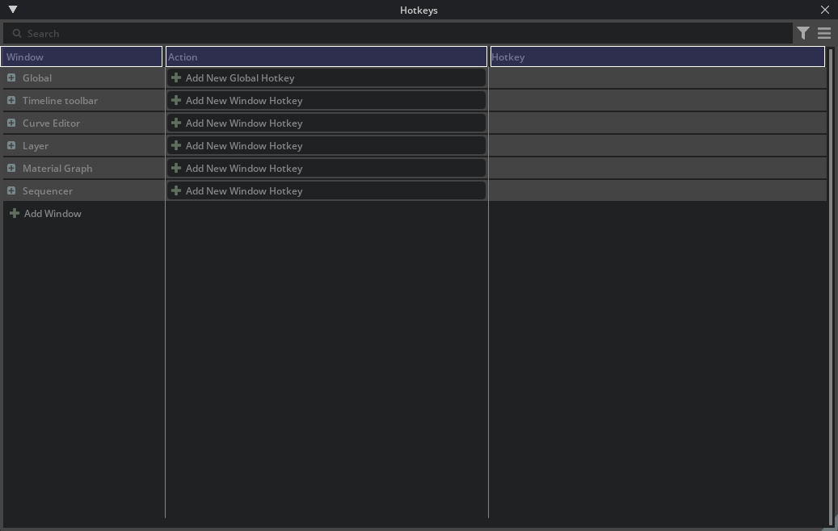
Task: Select the Layer row label
Action: point(36,146)
